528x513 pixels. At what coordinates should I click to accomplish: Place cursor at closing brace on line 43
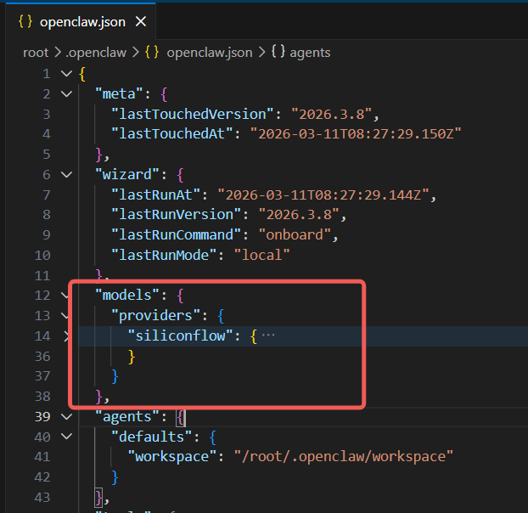[98, 498]
